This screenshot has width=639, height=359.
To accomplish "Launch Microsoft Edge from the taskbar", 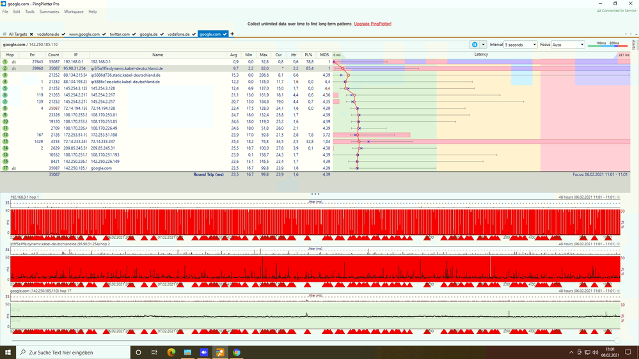I will (171, 353).
